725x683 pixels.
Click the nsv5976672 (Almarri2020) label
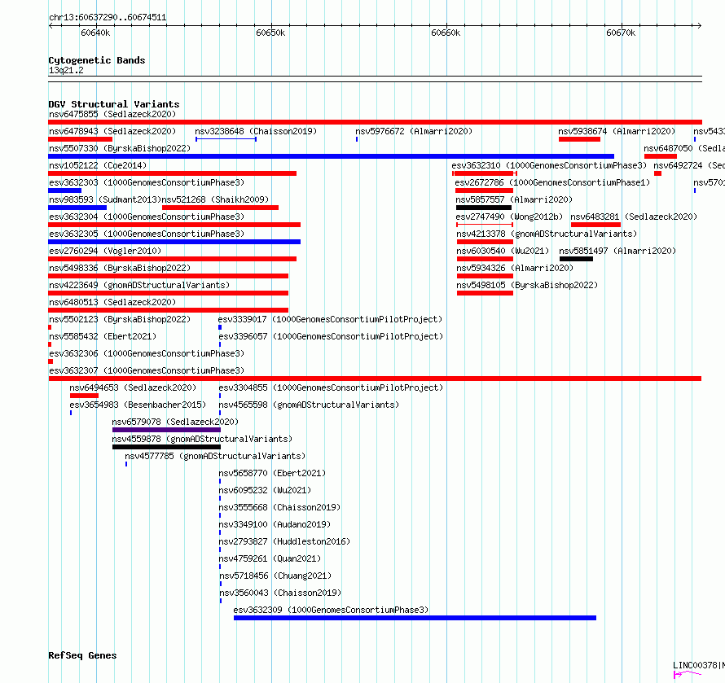tap(414, 131)
